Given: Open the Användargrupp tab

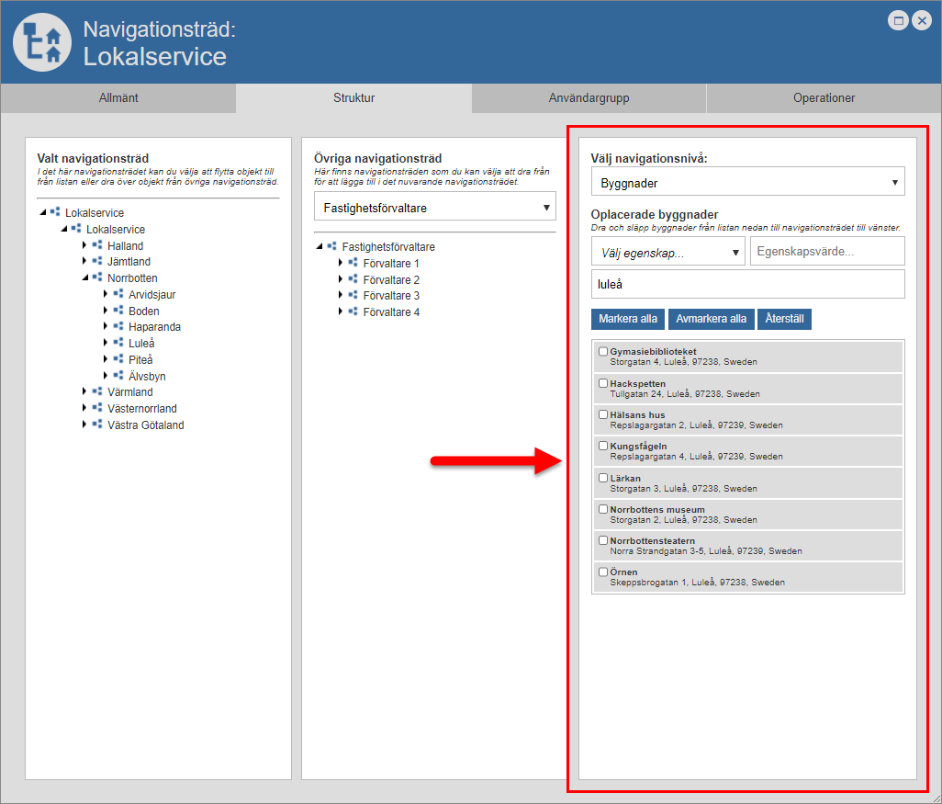Looking at the screenshot, I should (x=589, y=98).
